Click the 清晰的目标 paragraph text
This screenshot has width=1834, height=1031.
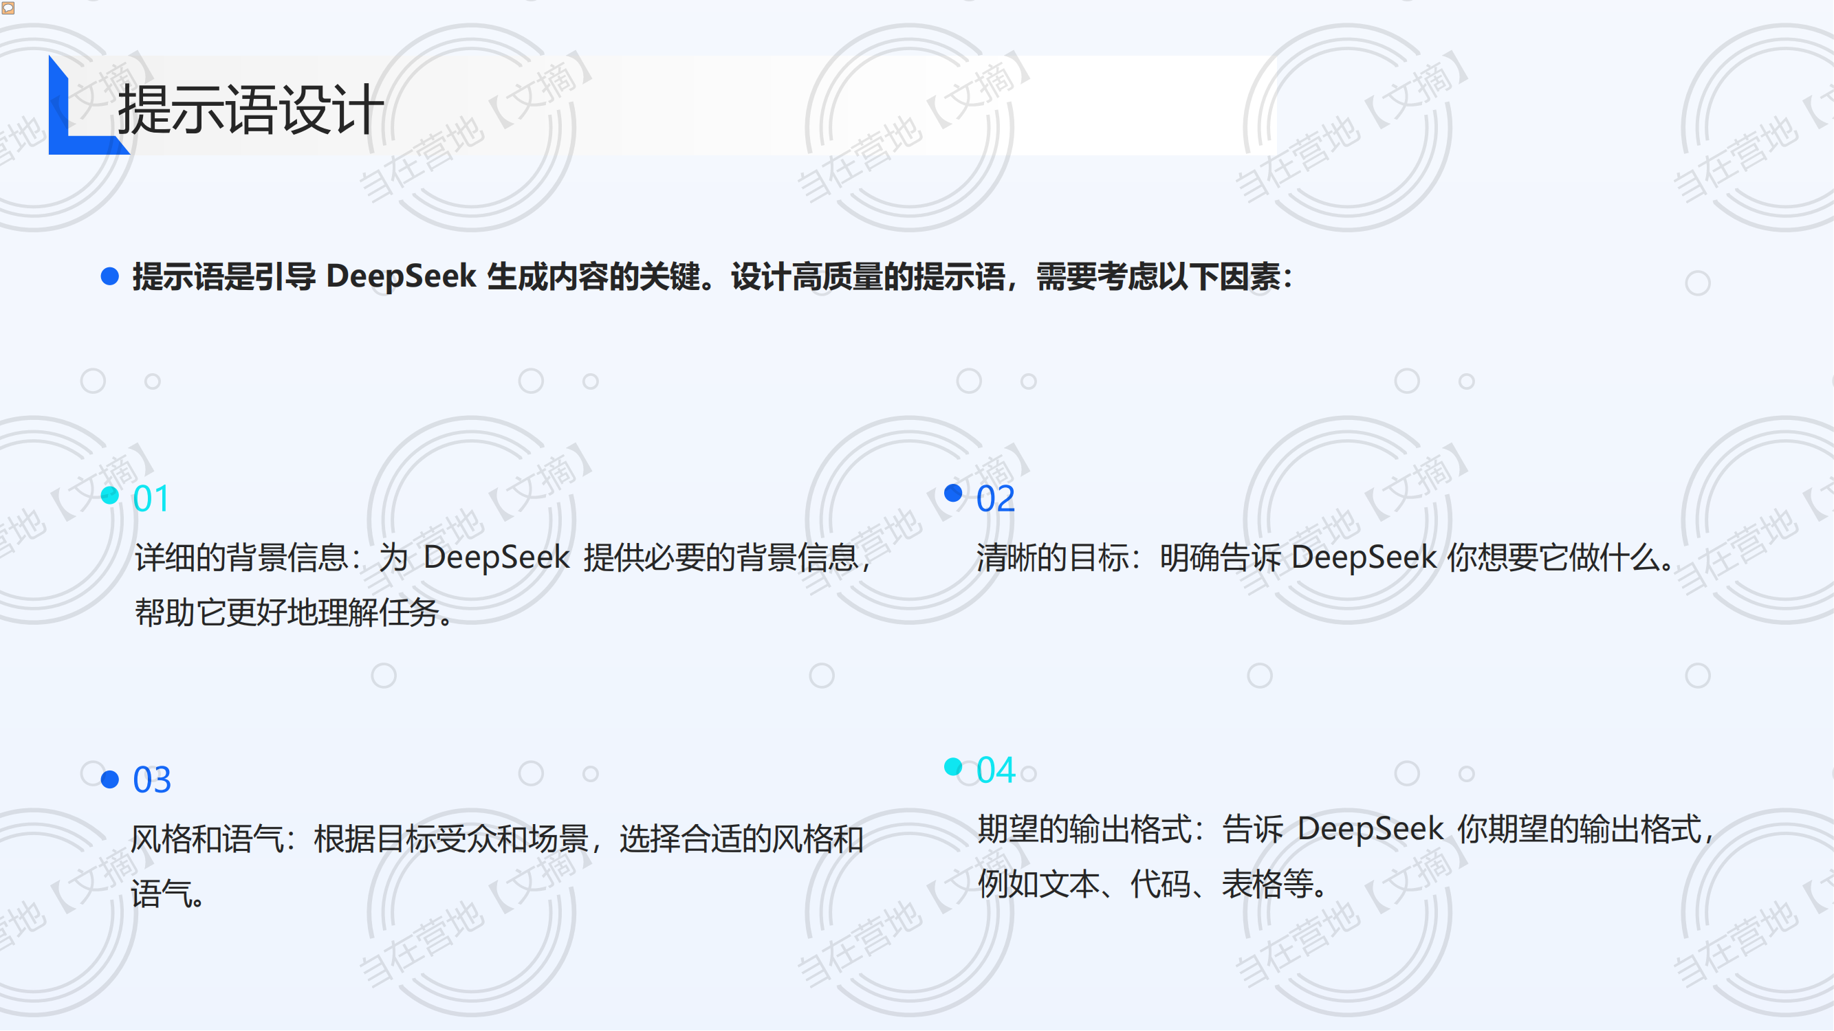click(1324, 557)
